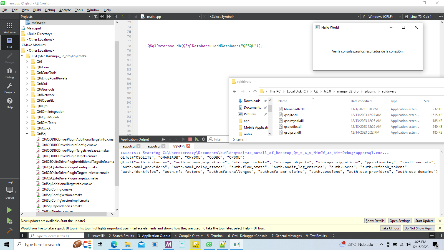Open the QML Debugger Console pane

pos(248,236)
